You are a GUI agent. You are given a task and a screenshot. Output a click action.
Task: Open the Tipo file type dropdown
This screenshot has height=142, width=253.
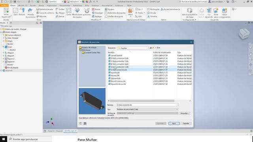[x=177, y=109]
